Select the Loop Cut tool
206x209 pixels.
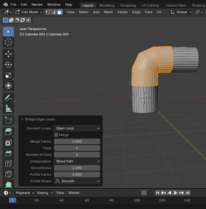(x=8, y=164)
